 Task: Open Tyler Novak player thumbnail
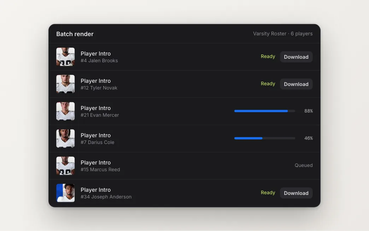click(65, 84)
